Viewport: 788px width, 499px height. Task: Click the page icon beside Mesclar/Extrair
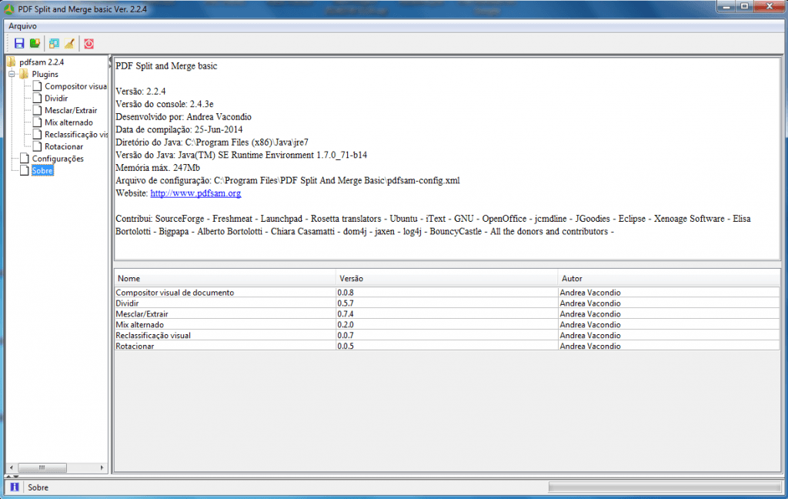pyautogui.click(x=37, y=110)
